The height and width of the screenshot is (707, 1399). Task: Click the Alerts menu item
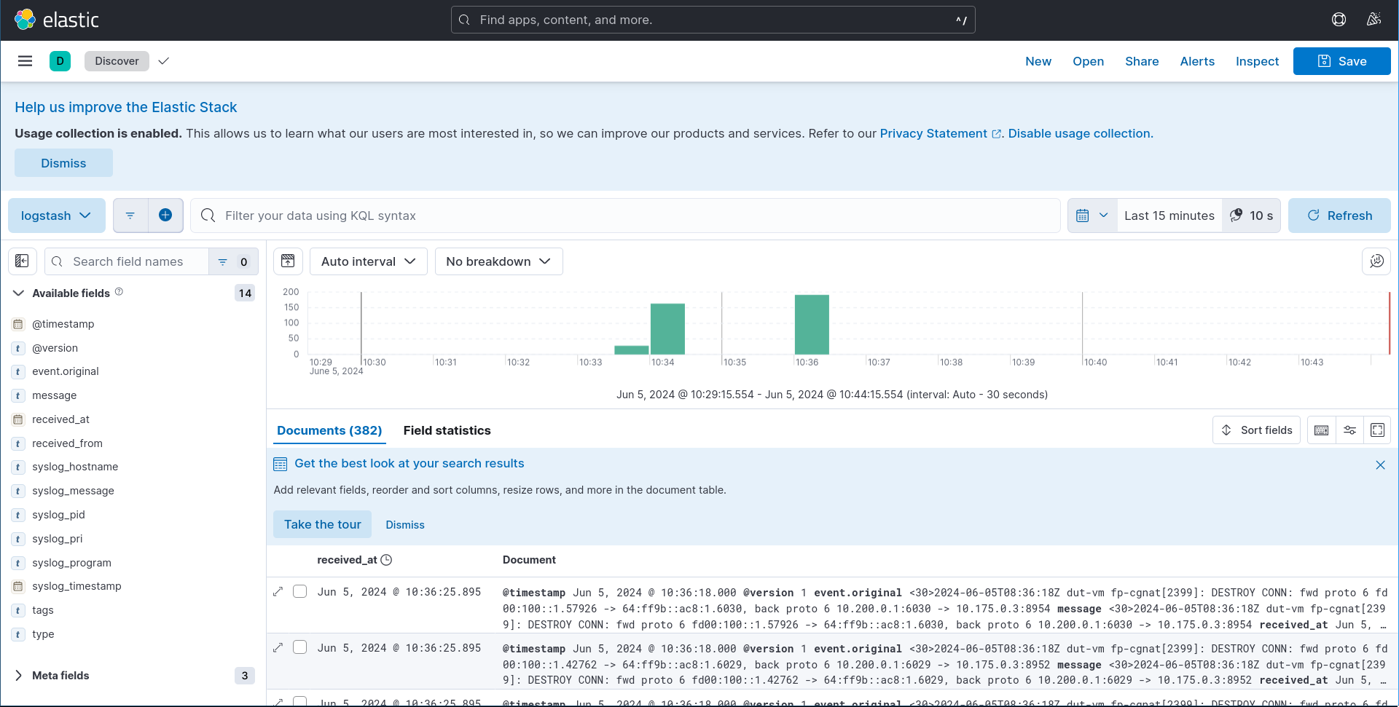coord(1197,61)
